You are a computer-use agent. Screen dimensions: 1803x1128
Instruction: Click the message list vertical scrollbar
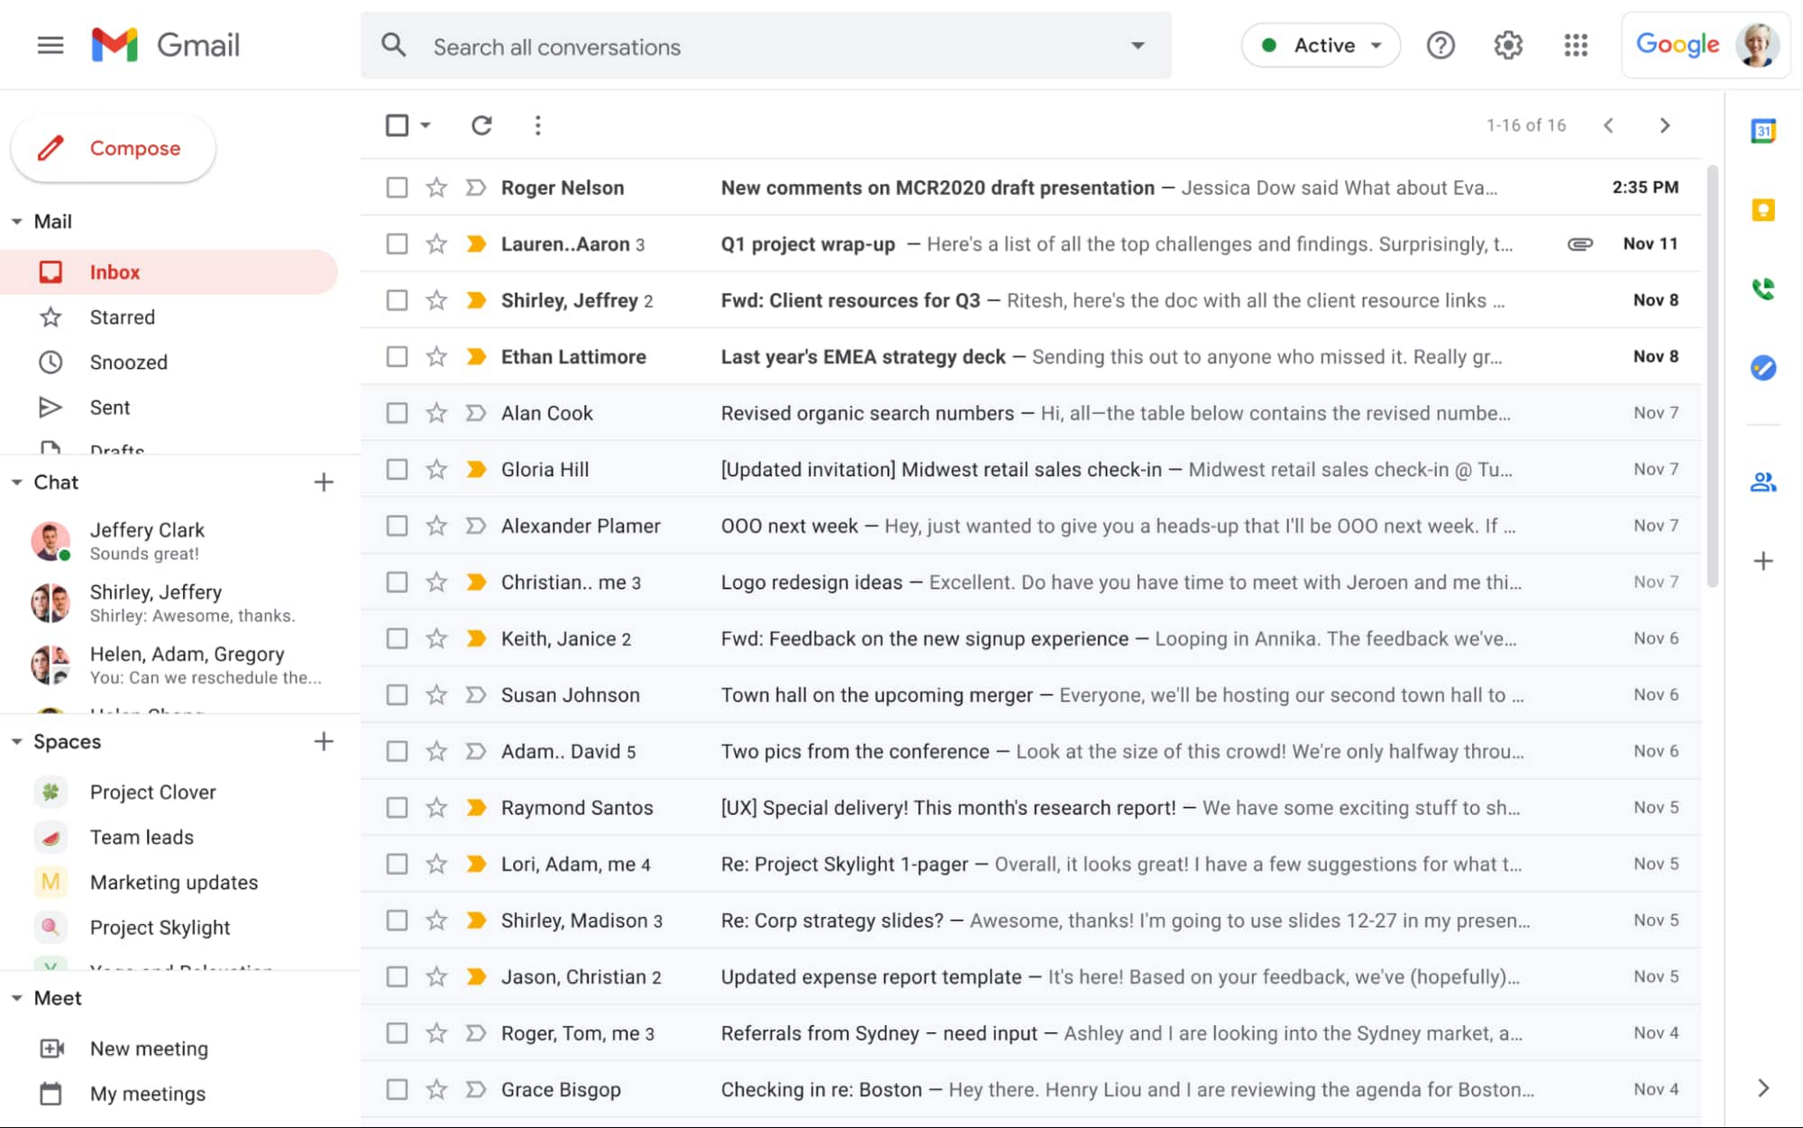click(1712, 376)
